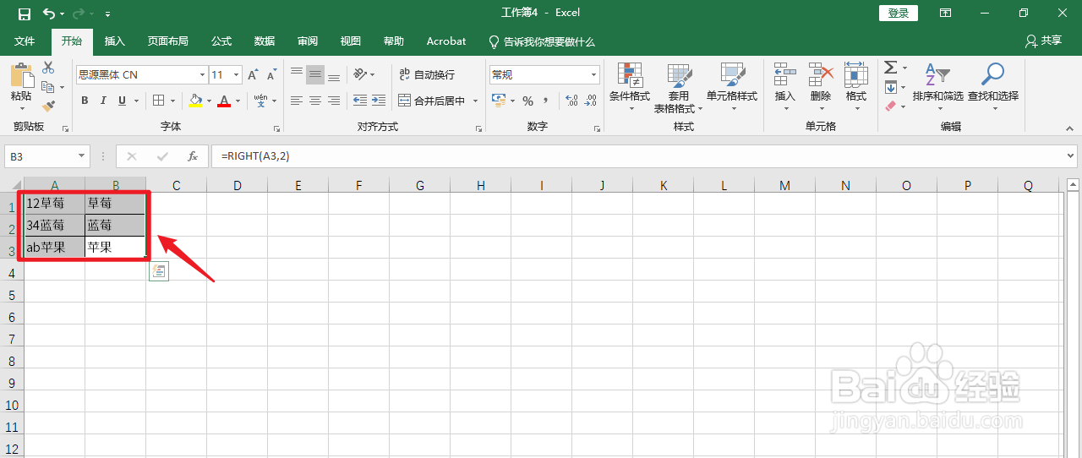The image size is (1082, 458).
Task: Click the phonetic guide wén icon
Action: 260,101
